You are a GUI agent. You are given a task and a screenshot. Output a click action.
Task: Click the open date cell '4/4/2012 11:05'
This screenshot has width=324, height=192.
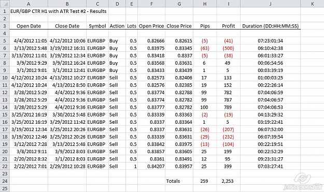coord(29,41)
